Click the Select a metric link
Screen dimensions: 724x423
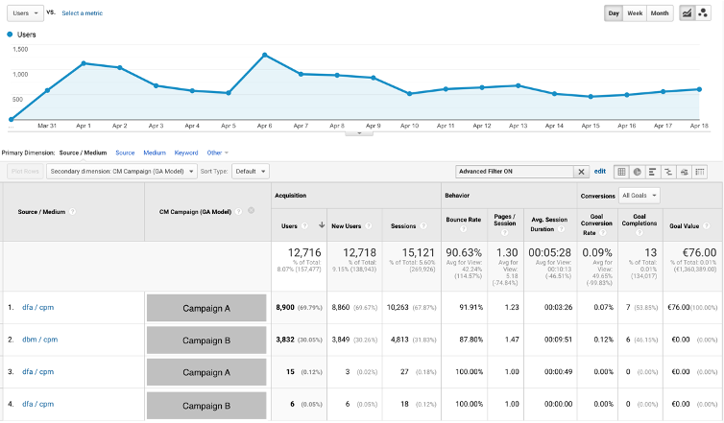pos(82,13)
